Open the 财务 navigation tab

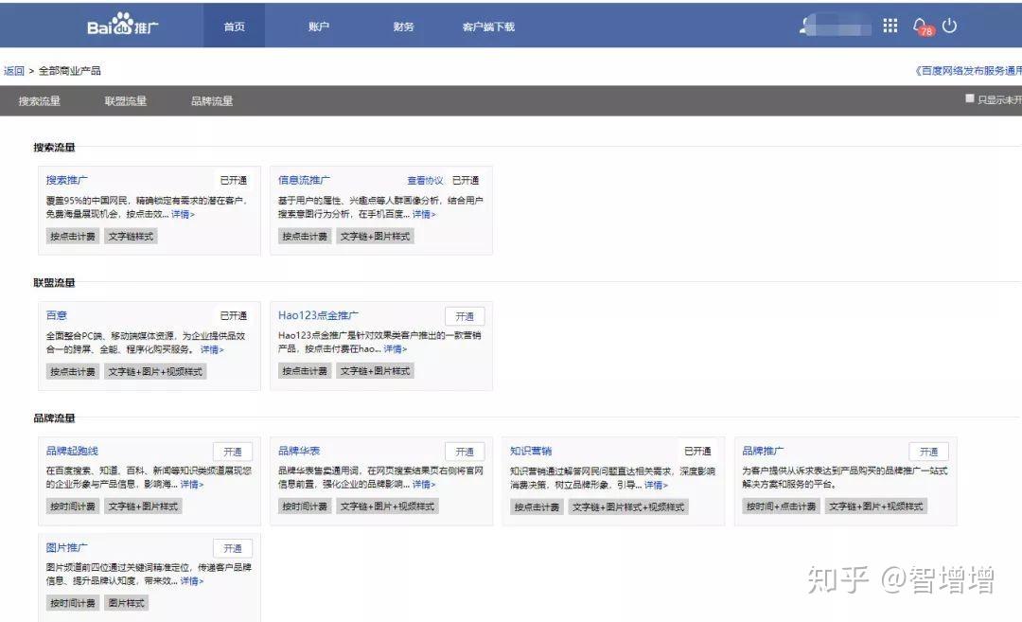403,27
